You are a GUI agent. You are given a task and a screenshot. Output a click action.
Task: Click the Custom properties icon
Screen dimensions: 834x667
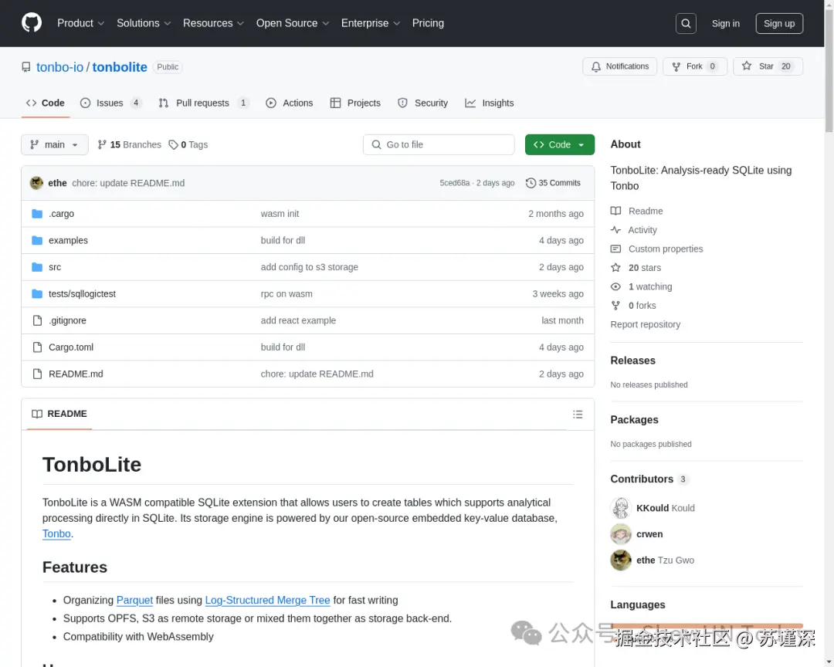click(x=615, y=249)
